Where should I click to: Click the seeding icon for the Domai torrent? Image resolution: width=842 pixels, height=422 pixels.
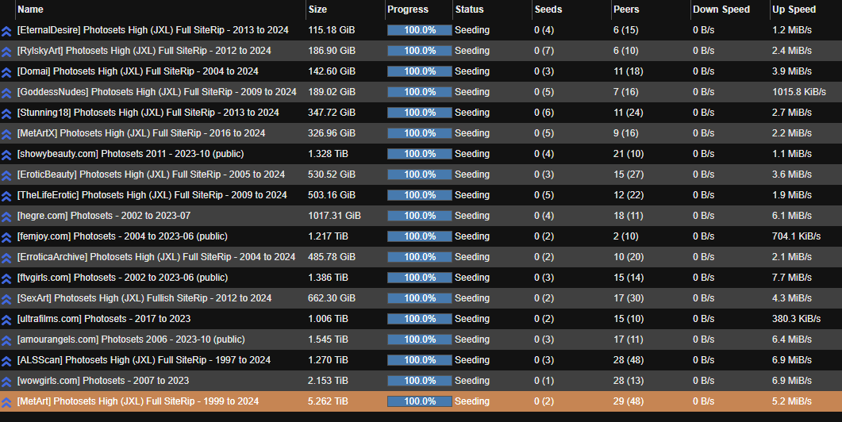click(x=6, y=71)
